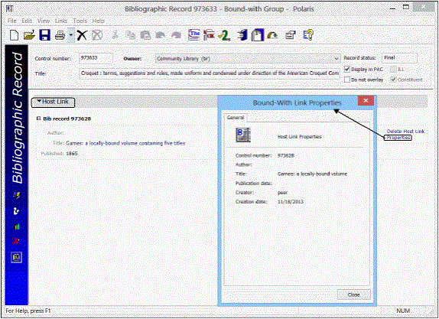The image size is (439, 319).
Task: Click the Polaris application icon in title bar
Action: tap(9, 9)
